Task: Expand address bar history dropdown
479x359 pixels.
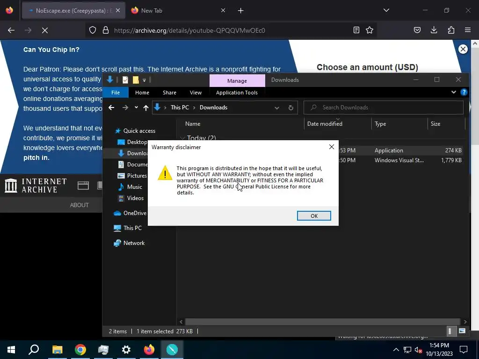Action: (277, 108)
